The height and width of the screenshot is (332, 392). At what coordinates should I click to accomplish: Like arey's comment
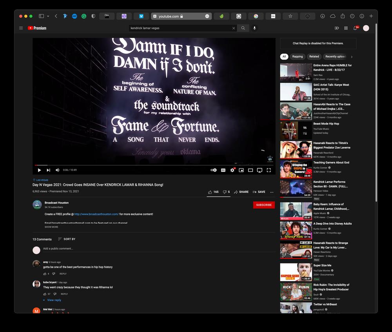pos(45,274)
